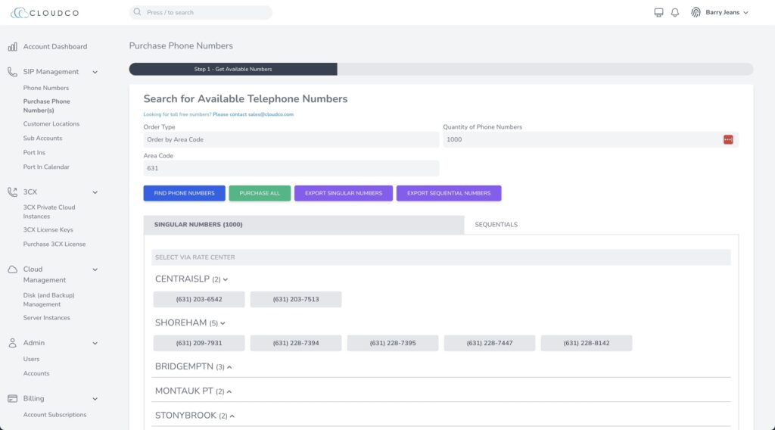775x430 pixels.
Task: Select phone number (631) 228-7394
Action: [296, 344]
